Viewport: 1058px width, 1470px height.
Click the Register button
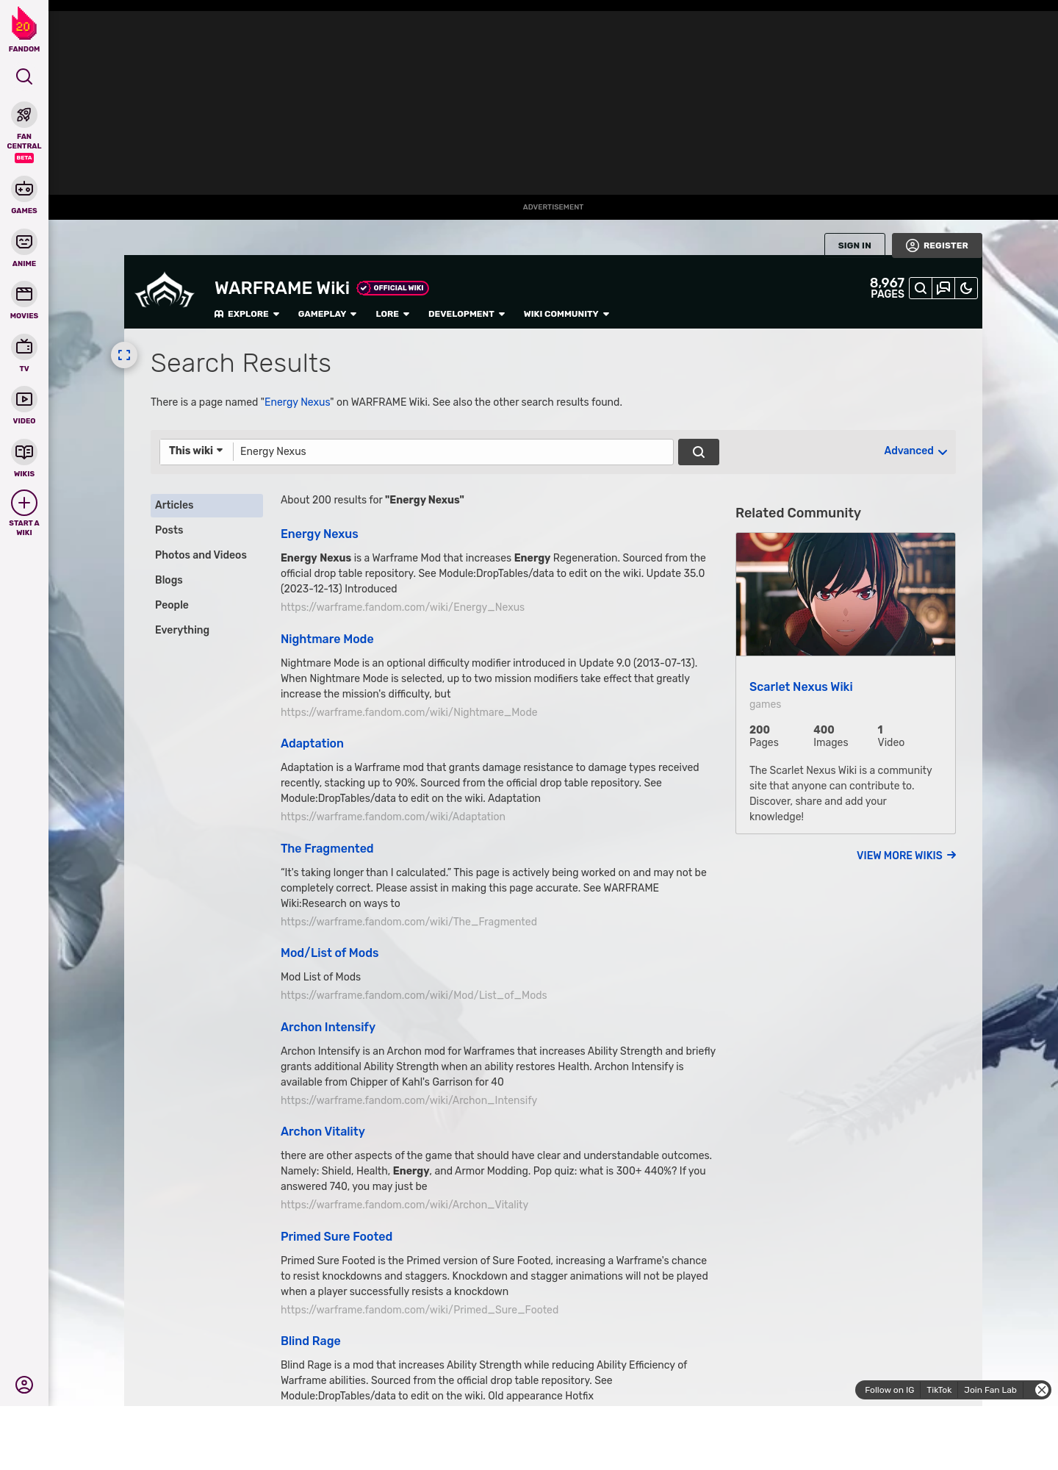[937, 245]
